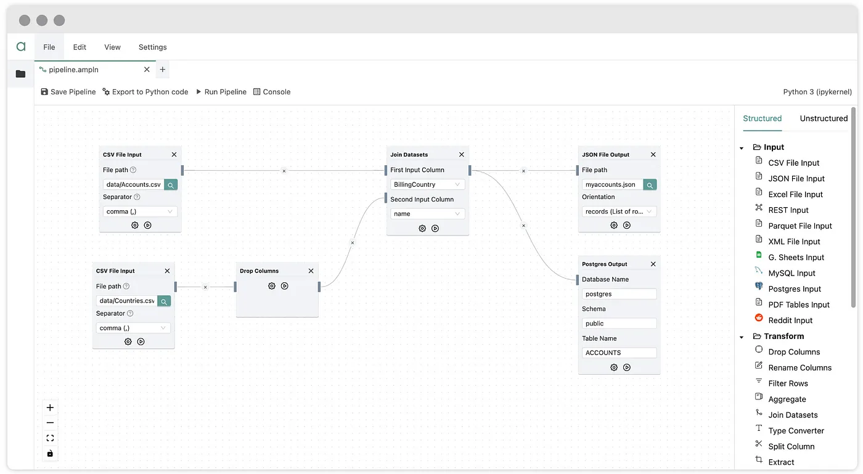
Task: Open the file browser folder icon
Action: pyautogui.click(x=20, y=74)
